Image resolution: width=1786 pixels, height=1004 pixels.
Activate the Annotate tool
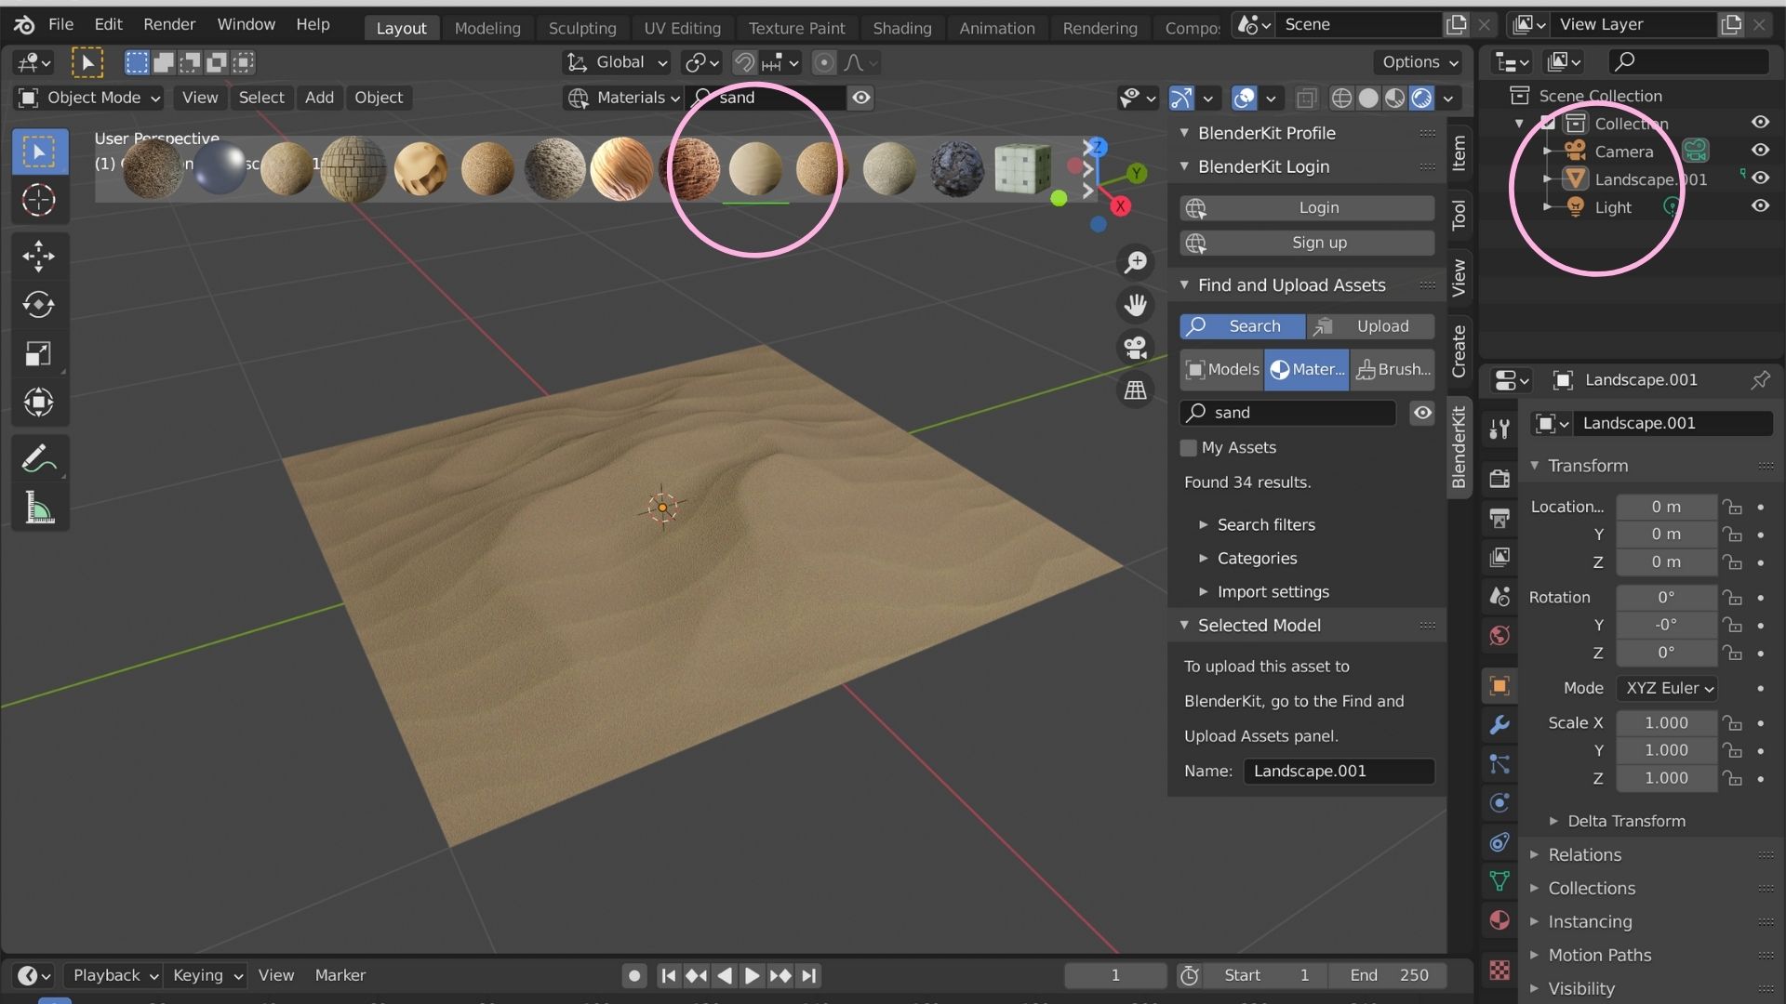[39, 457]
